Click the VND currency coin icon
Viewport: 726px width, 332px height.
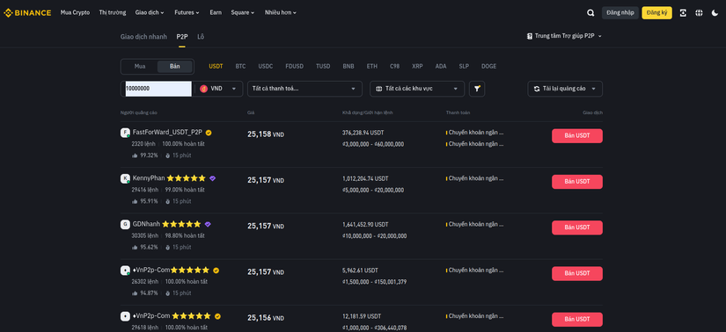(204, 89)
